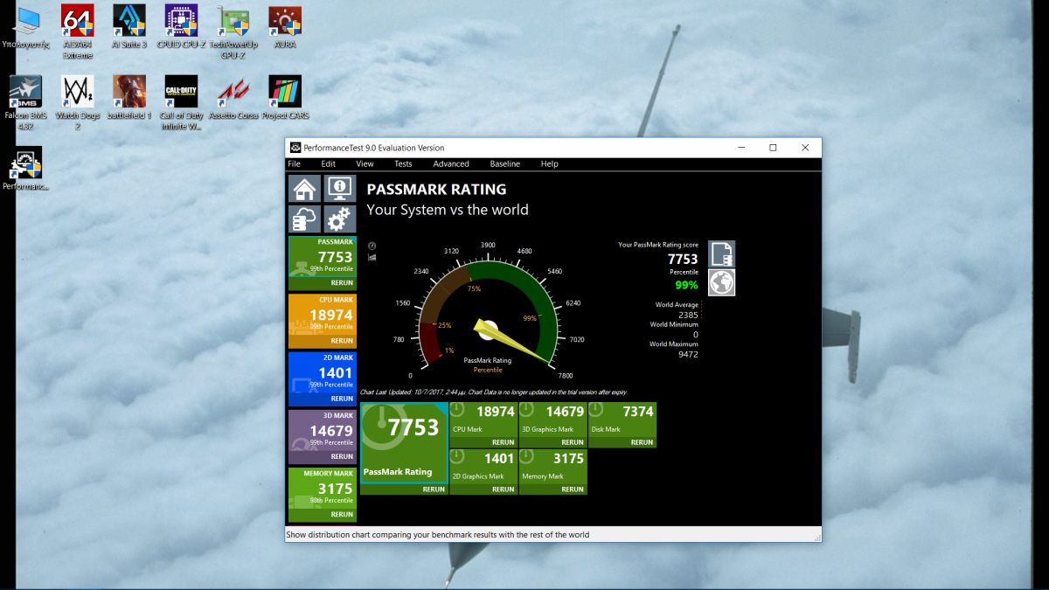Open AIDA64 Extreme desktop shortcut
The image size is (1049, 590).
coord(78,31)
